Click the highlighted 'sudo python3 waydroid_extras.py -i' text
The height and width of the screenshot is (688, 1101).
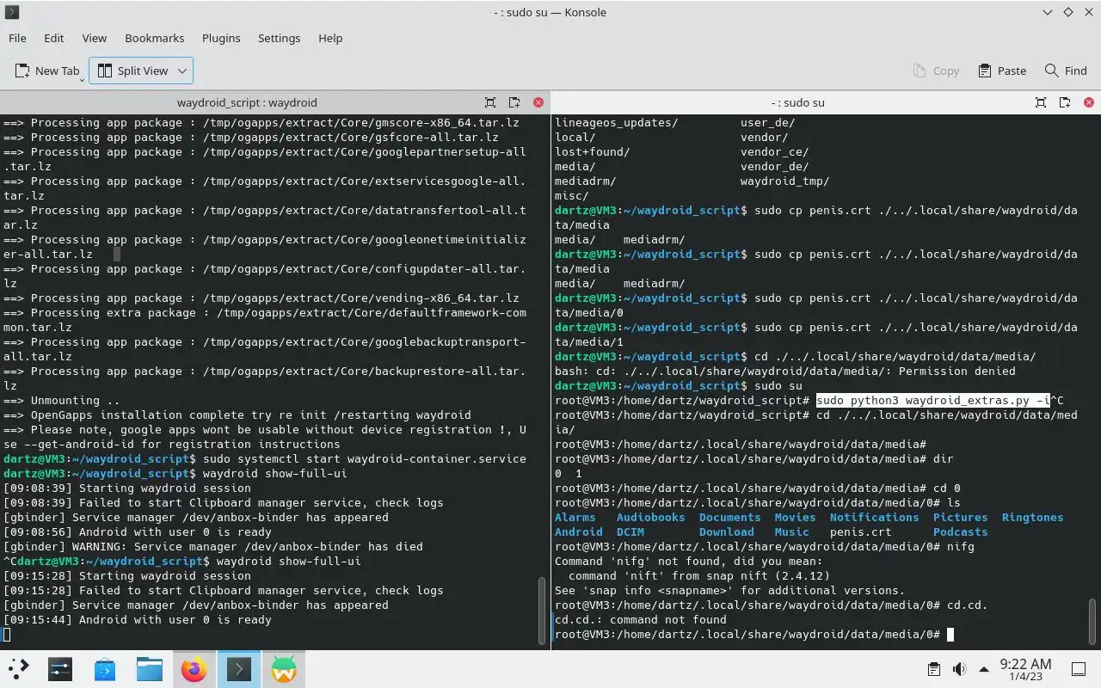coord(933,400)
